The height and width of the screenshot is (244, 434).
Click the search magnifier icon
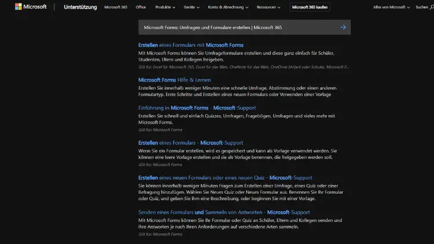432,7
